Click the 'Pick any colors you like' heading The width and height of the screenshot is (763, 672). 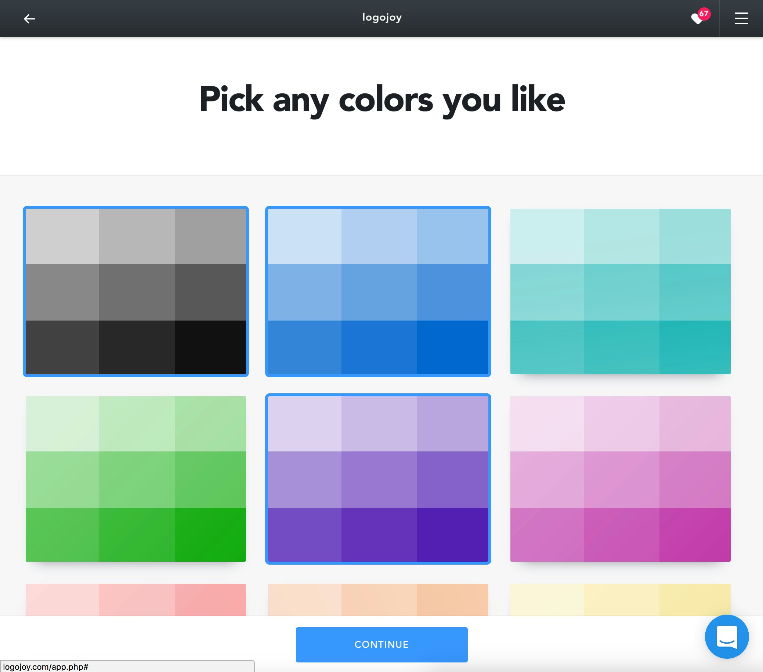(x=382, y=100)
